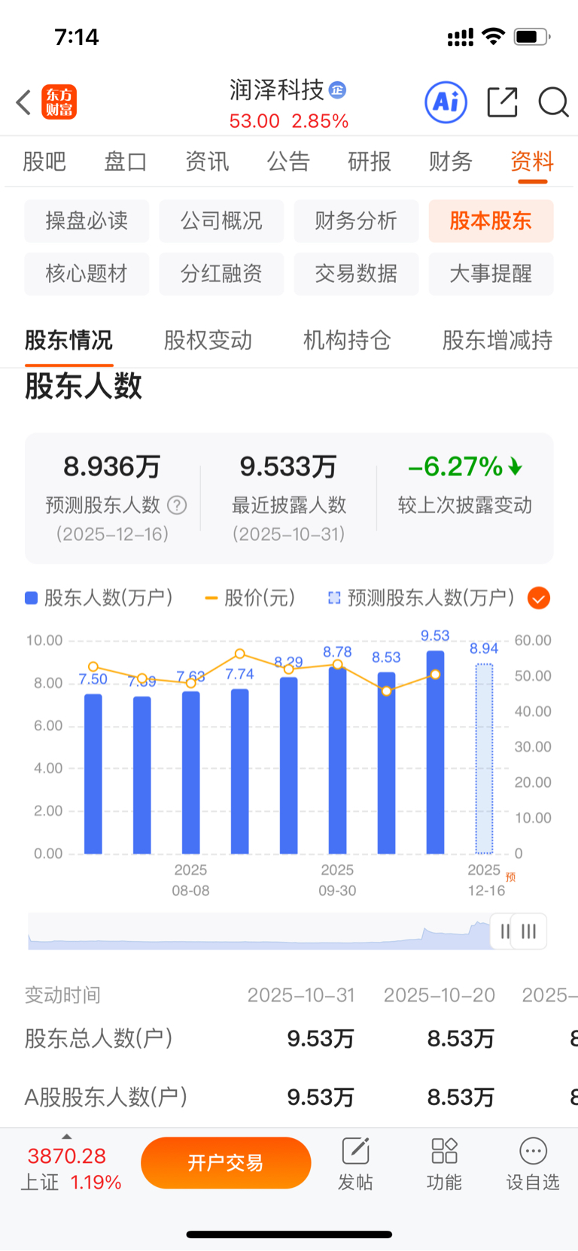Tap the blue enterprise badge next to 润泽科技
578x1251 pixels.
[337, 90]
